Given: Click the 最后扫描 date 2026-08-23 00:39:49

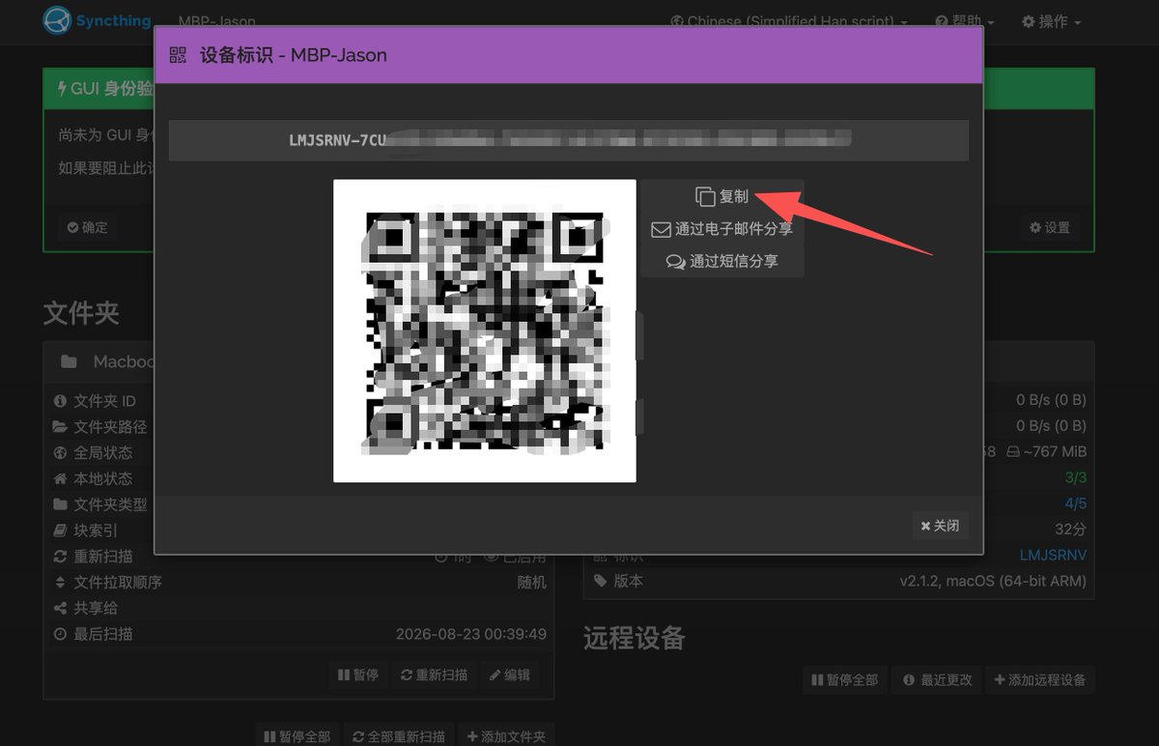Looking at the screenshot, I should [x=471, y=634].
